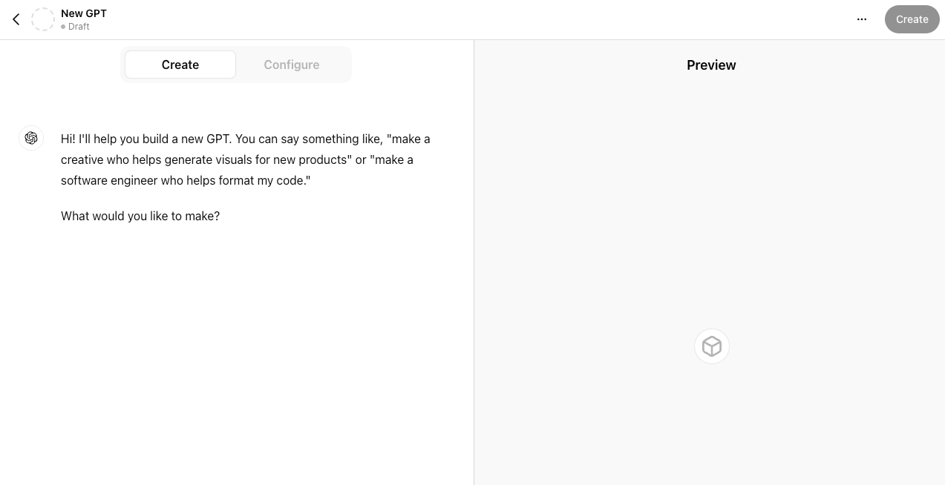Click the ChatGPT logo beside the greeting message

(31, 138)
